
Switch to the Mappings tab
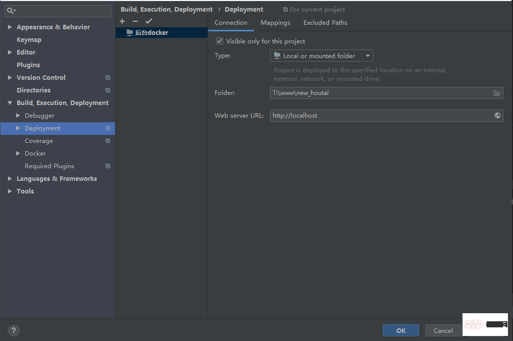275,23
